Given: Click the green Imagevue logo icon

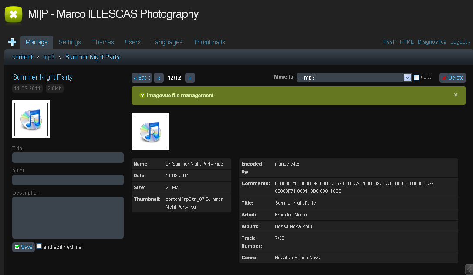Looking at the screenshot, I should pos(14,14).
